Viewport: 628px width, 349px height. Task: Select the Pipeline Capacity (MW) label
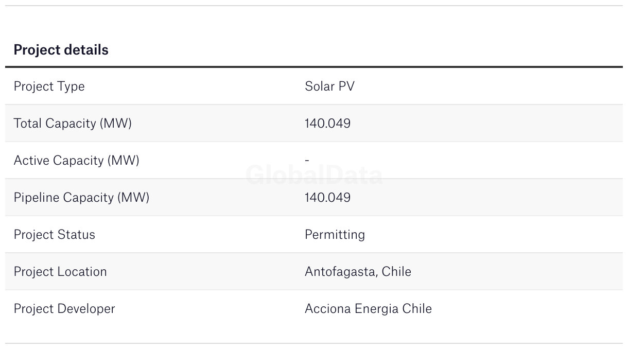tap(81, 198)
